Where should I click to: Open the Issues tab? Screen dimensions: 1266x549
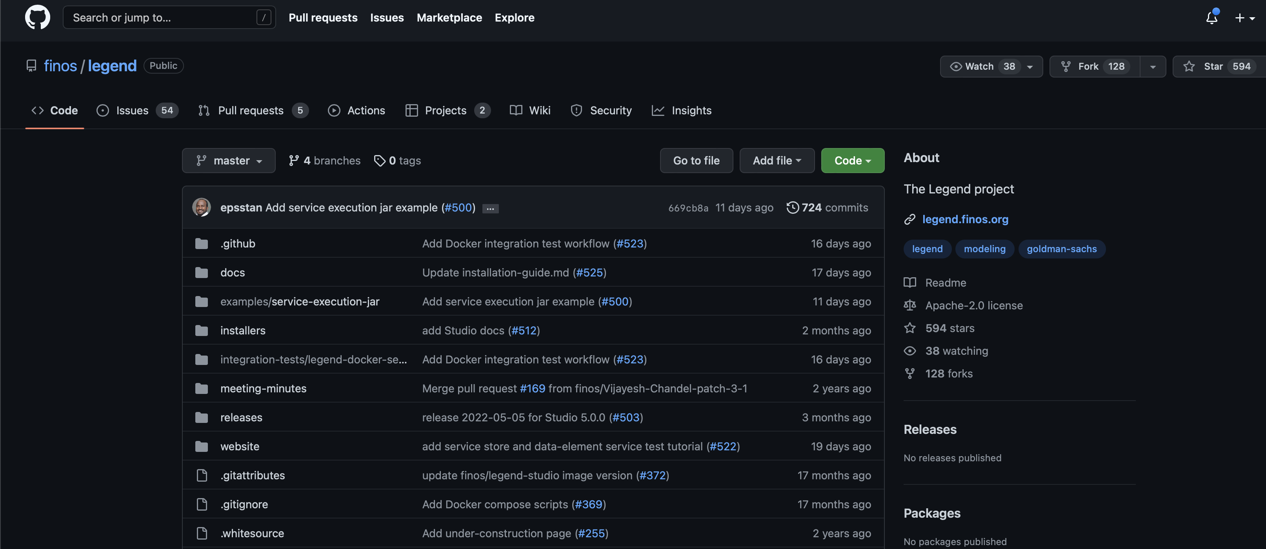138,110
